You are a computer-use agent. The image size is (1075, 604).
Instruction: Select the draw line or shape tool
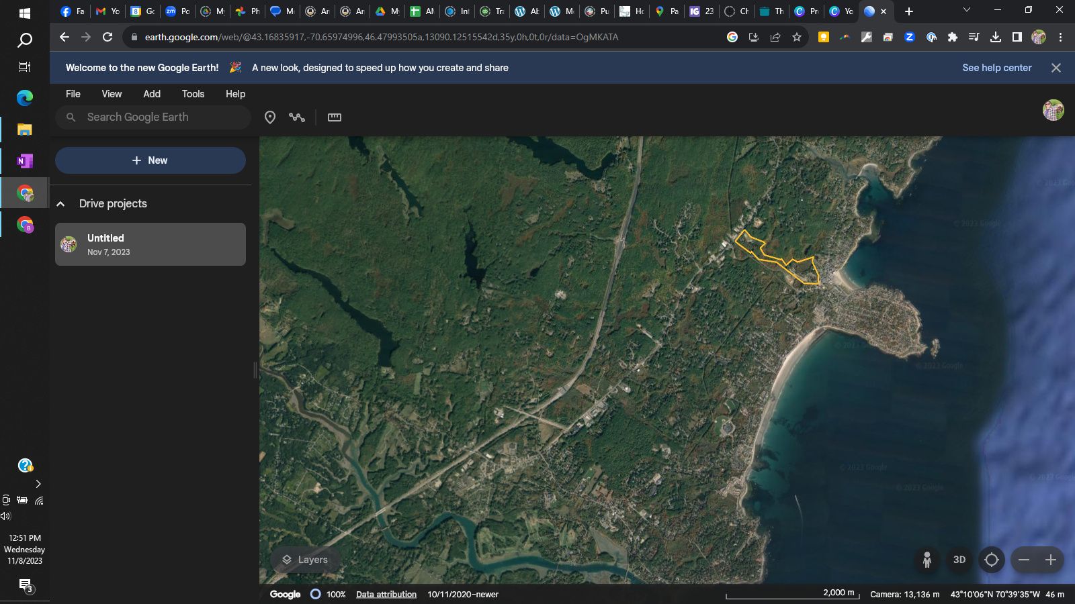tap(297, 117)
